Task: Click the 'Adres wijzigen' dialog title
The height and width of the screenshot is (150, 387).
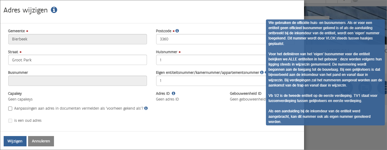Action: [x=26, y=10]
